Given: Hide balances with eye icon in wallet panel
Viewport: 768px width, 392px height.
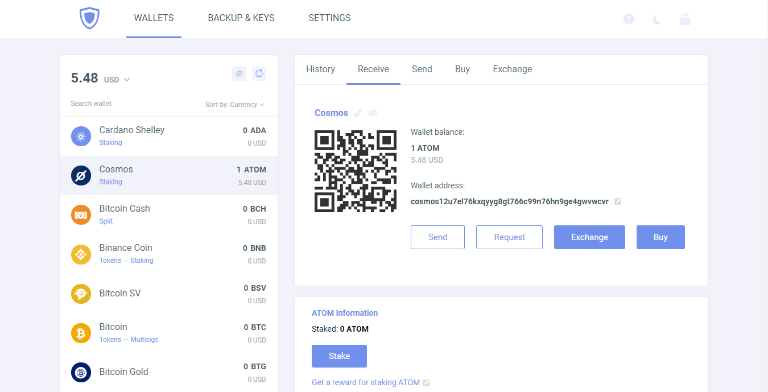Looking at the screenshot, I should (x=240, y=73).
